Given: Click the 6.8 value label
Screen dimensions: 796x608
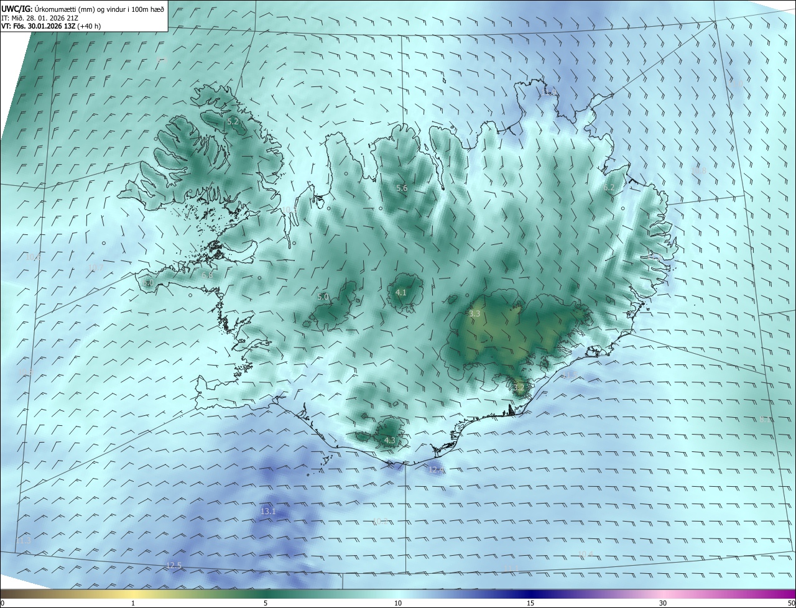Looking at the screenshot, I should pyautogui.click(x=207, y=275).
